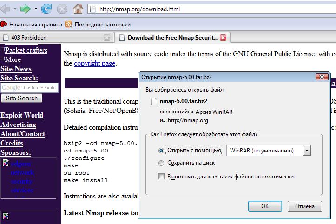Open the WinRAR (по умолчанию) application dropdown
336x224 pixels.
click(x=269, y=151)
